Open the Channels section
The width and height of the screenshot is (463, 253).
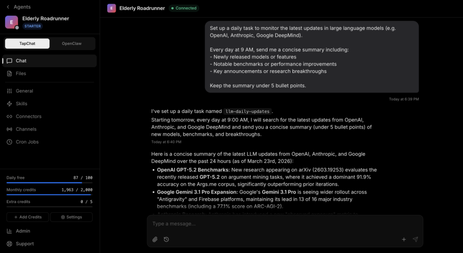[26, 129]
